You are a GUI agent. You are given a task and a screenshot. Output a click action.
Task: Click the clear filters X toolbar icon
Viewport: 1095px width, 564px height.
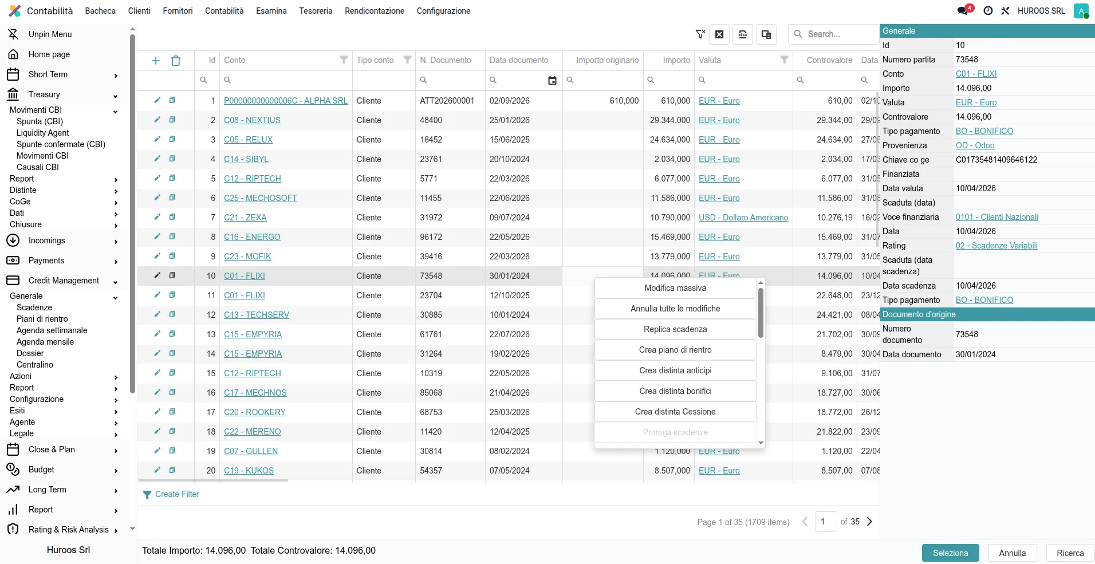719,34
